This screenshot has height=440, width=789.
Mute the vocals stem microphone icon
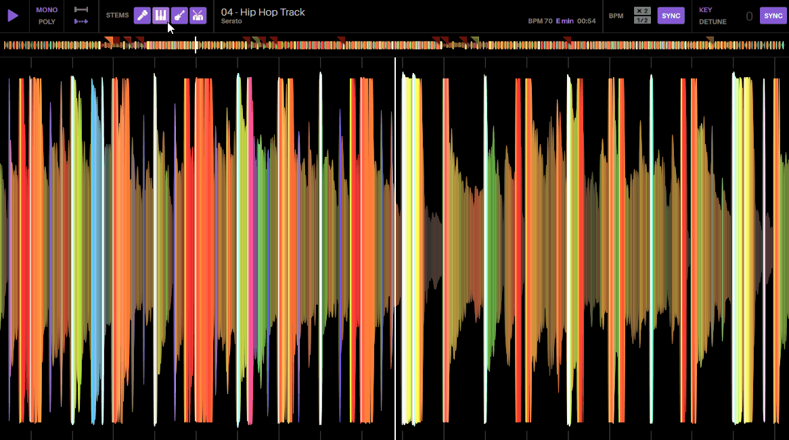tap(142, 15)
